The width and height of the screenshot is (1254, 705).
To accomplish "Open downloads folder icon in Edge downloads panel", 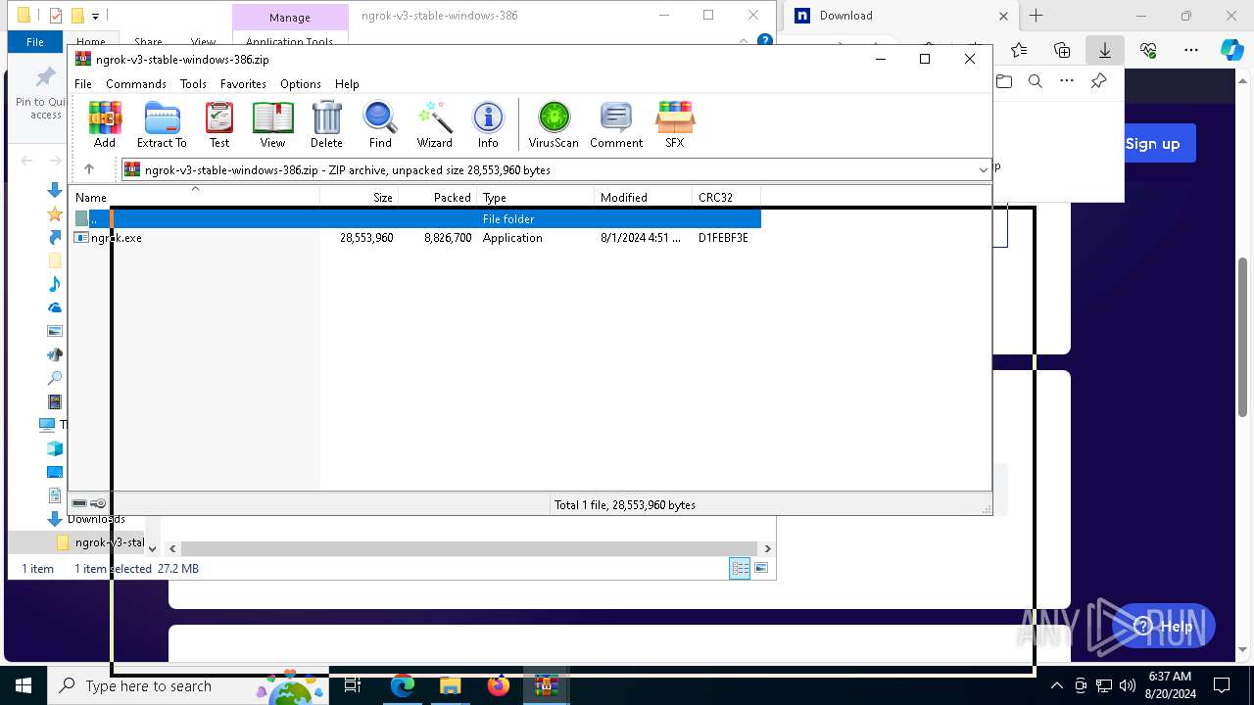I will (1004, 81).
